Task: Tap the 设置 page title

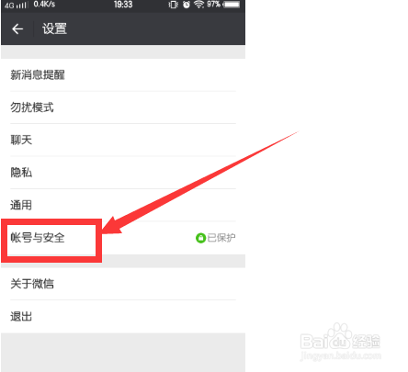Action: click(54, 29)
